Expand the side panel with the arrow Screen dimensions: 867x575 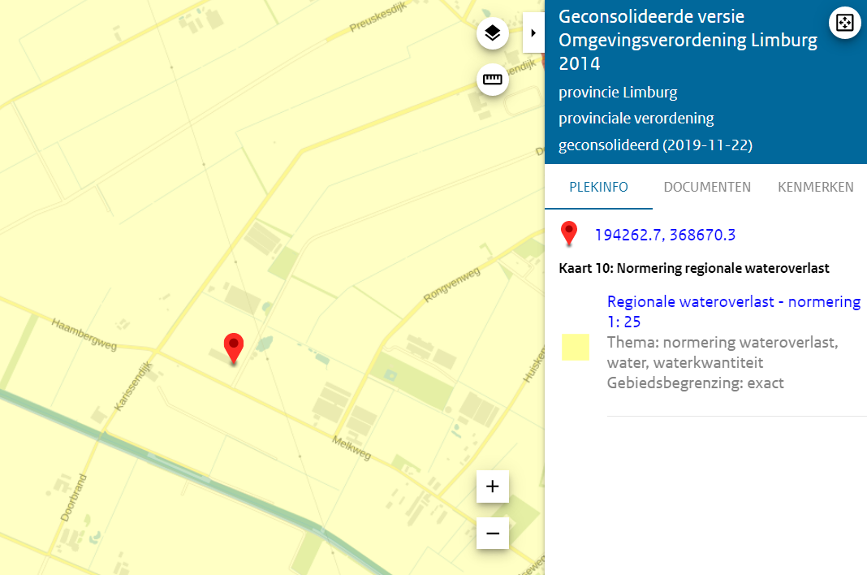tap(533, 33)
